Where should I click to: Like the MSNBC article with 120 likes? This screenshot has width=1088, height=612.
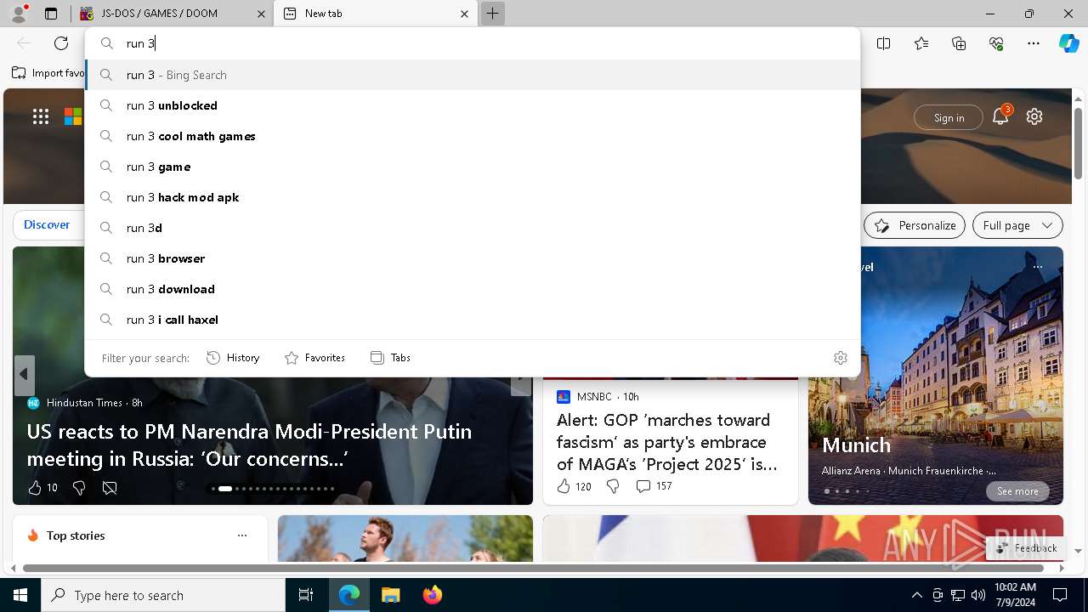(x=574, y=486)
